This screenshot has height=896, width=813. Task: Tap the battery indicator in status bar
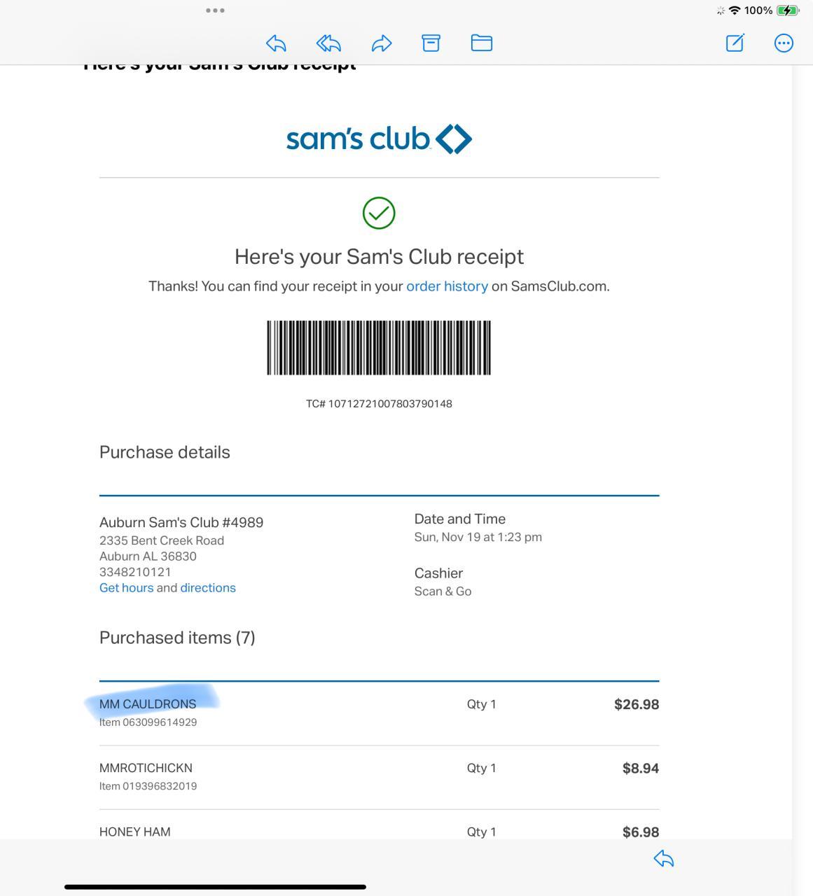coord(788,10)
